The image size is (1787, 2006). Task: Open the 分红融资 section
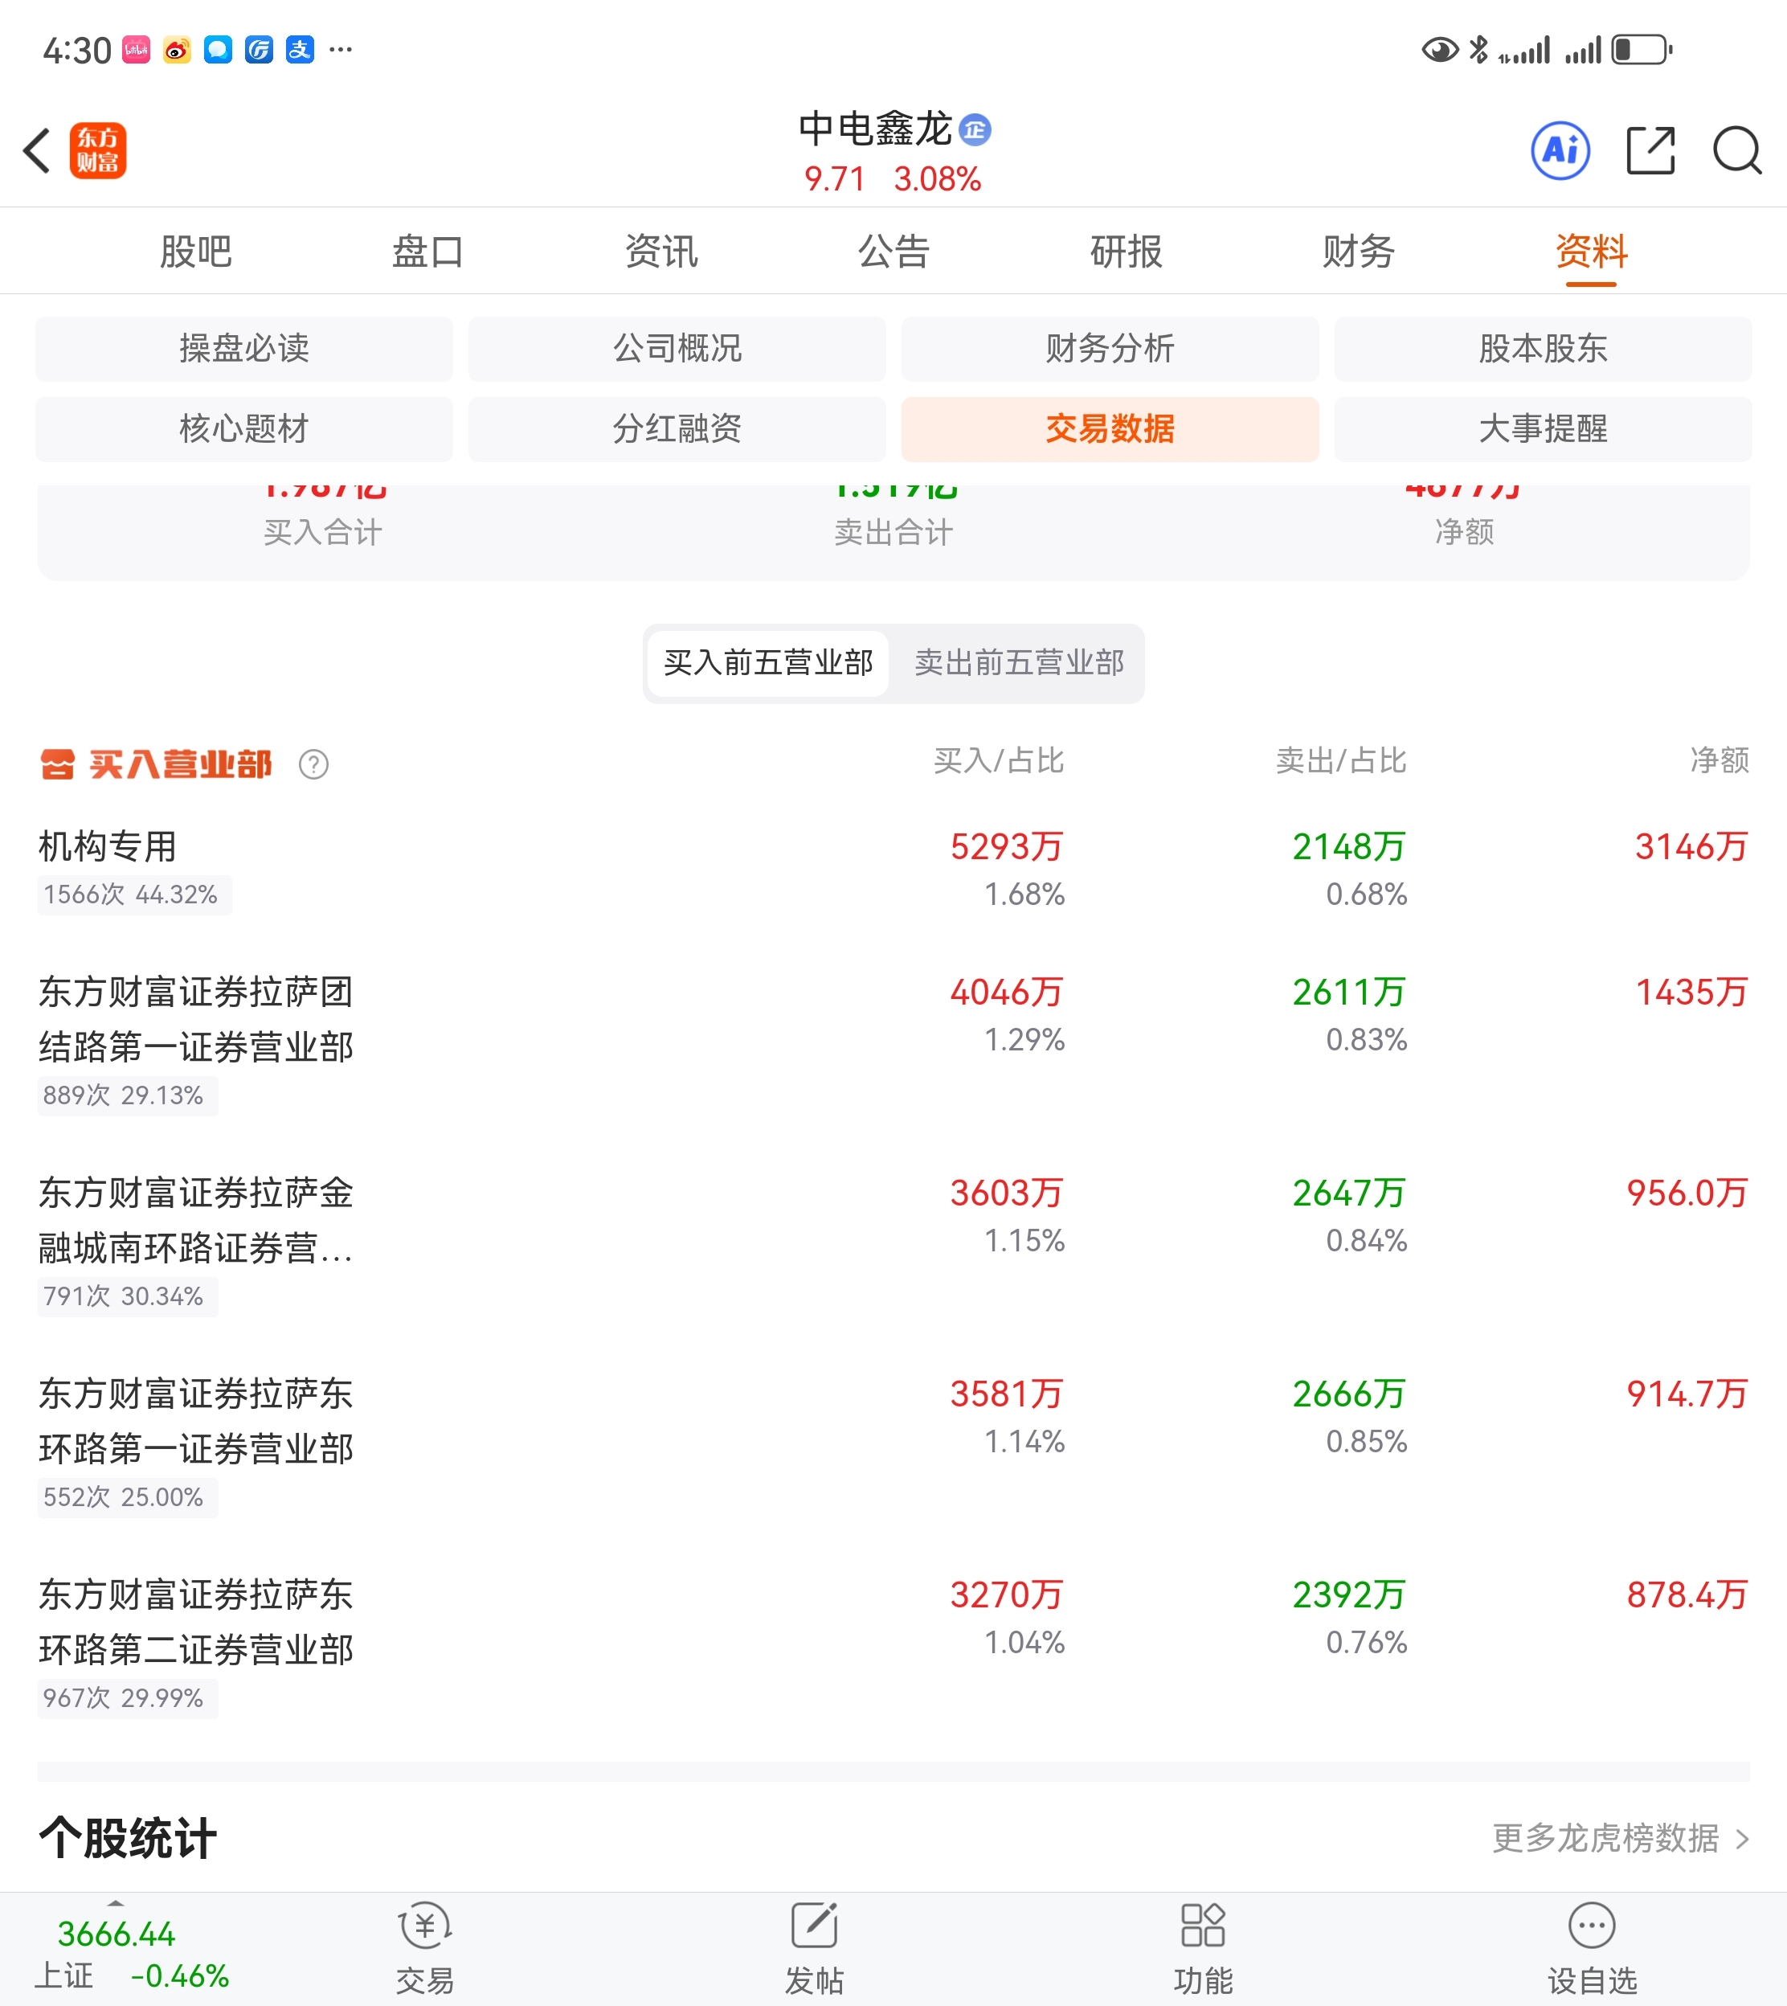click(677, 429)
